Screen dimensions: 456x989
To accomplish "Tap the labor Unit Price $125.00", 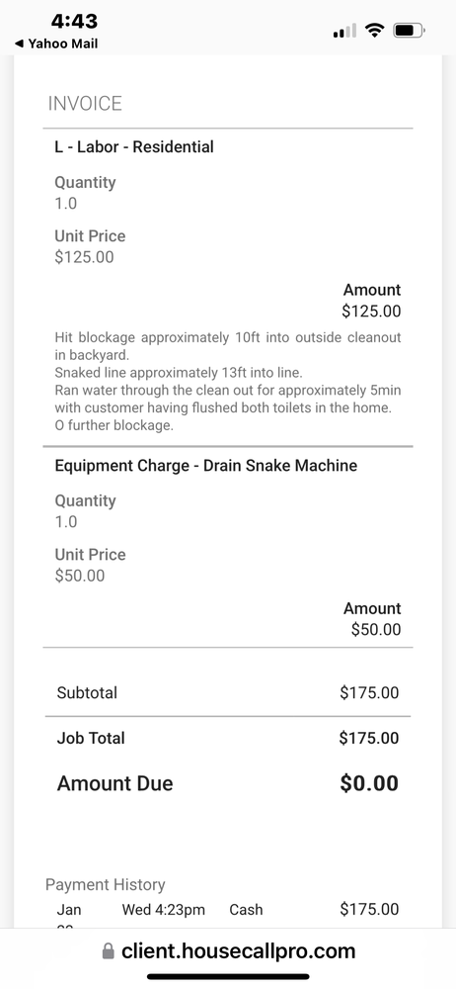I will point(85,257).
